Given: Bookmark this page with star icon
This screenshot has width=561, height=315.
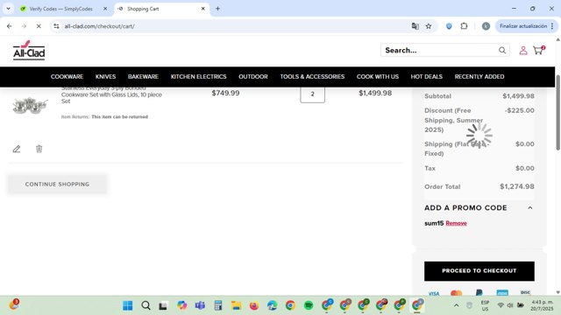Looking at the screenshot, I should tap(429, 26).
